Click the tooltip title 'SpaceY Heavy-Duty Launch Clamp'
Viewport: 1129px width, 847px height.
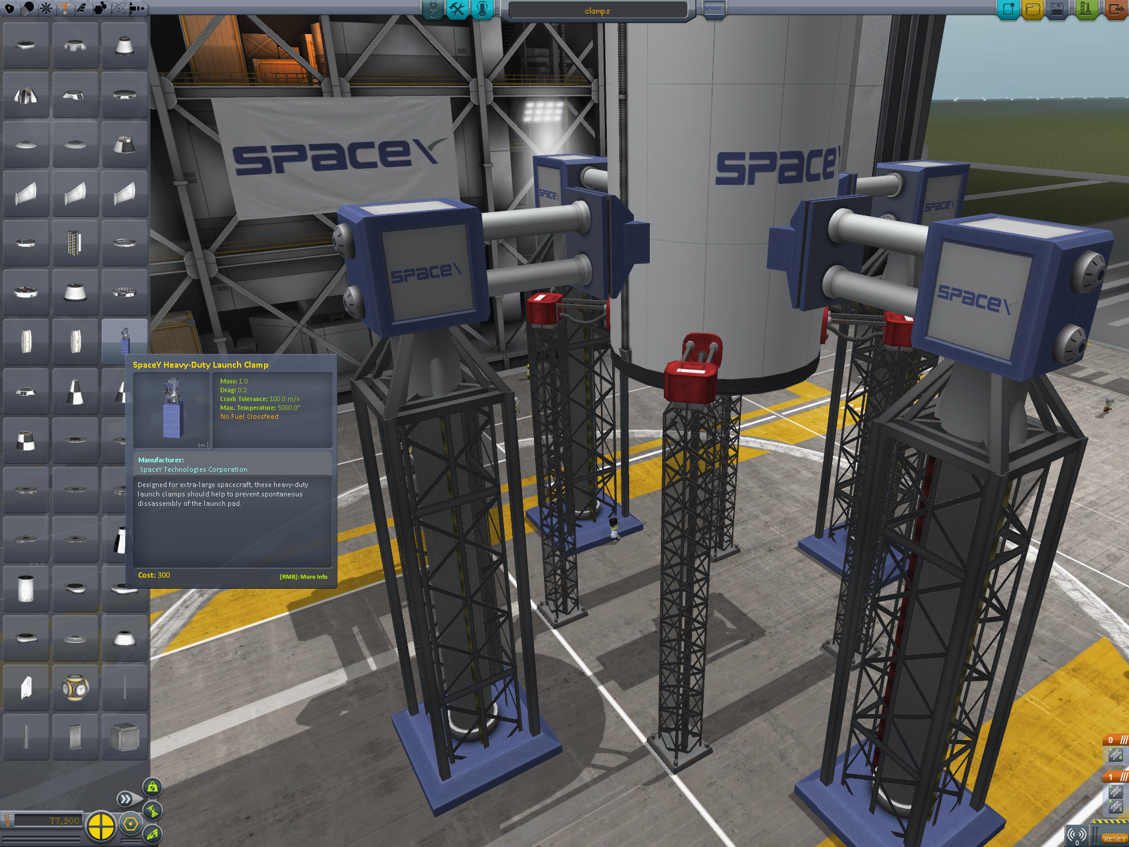(x=201, y=365)
